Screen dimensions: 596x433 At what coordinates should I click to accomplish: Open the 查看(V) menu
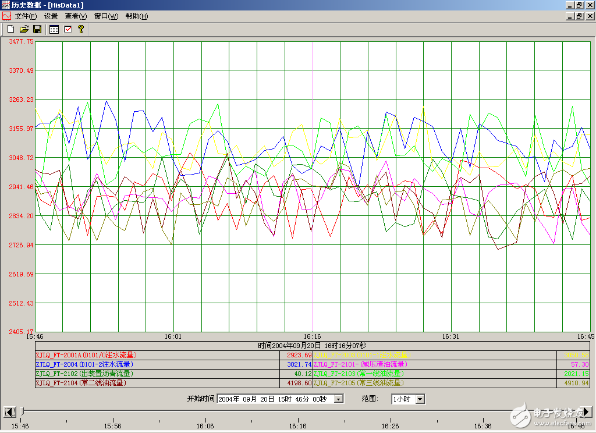[x=76, y=16]
